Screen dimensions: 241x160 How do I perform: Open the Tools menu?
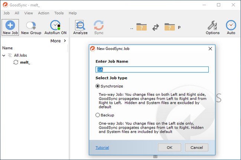(x=59, y=13)
